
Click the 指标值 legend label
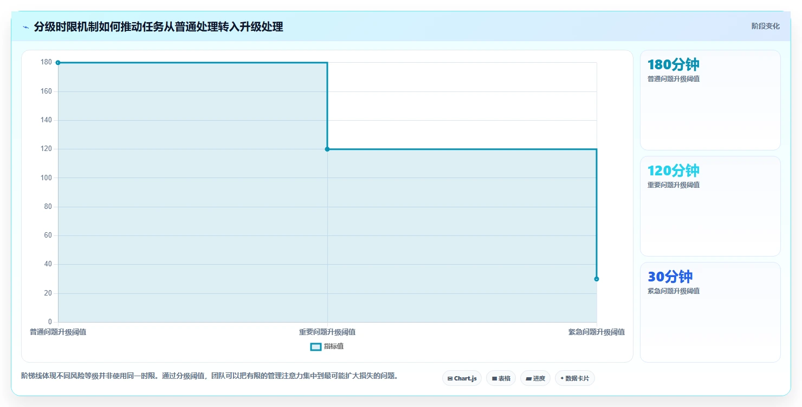point(334,347)
